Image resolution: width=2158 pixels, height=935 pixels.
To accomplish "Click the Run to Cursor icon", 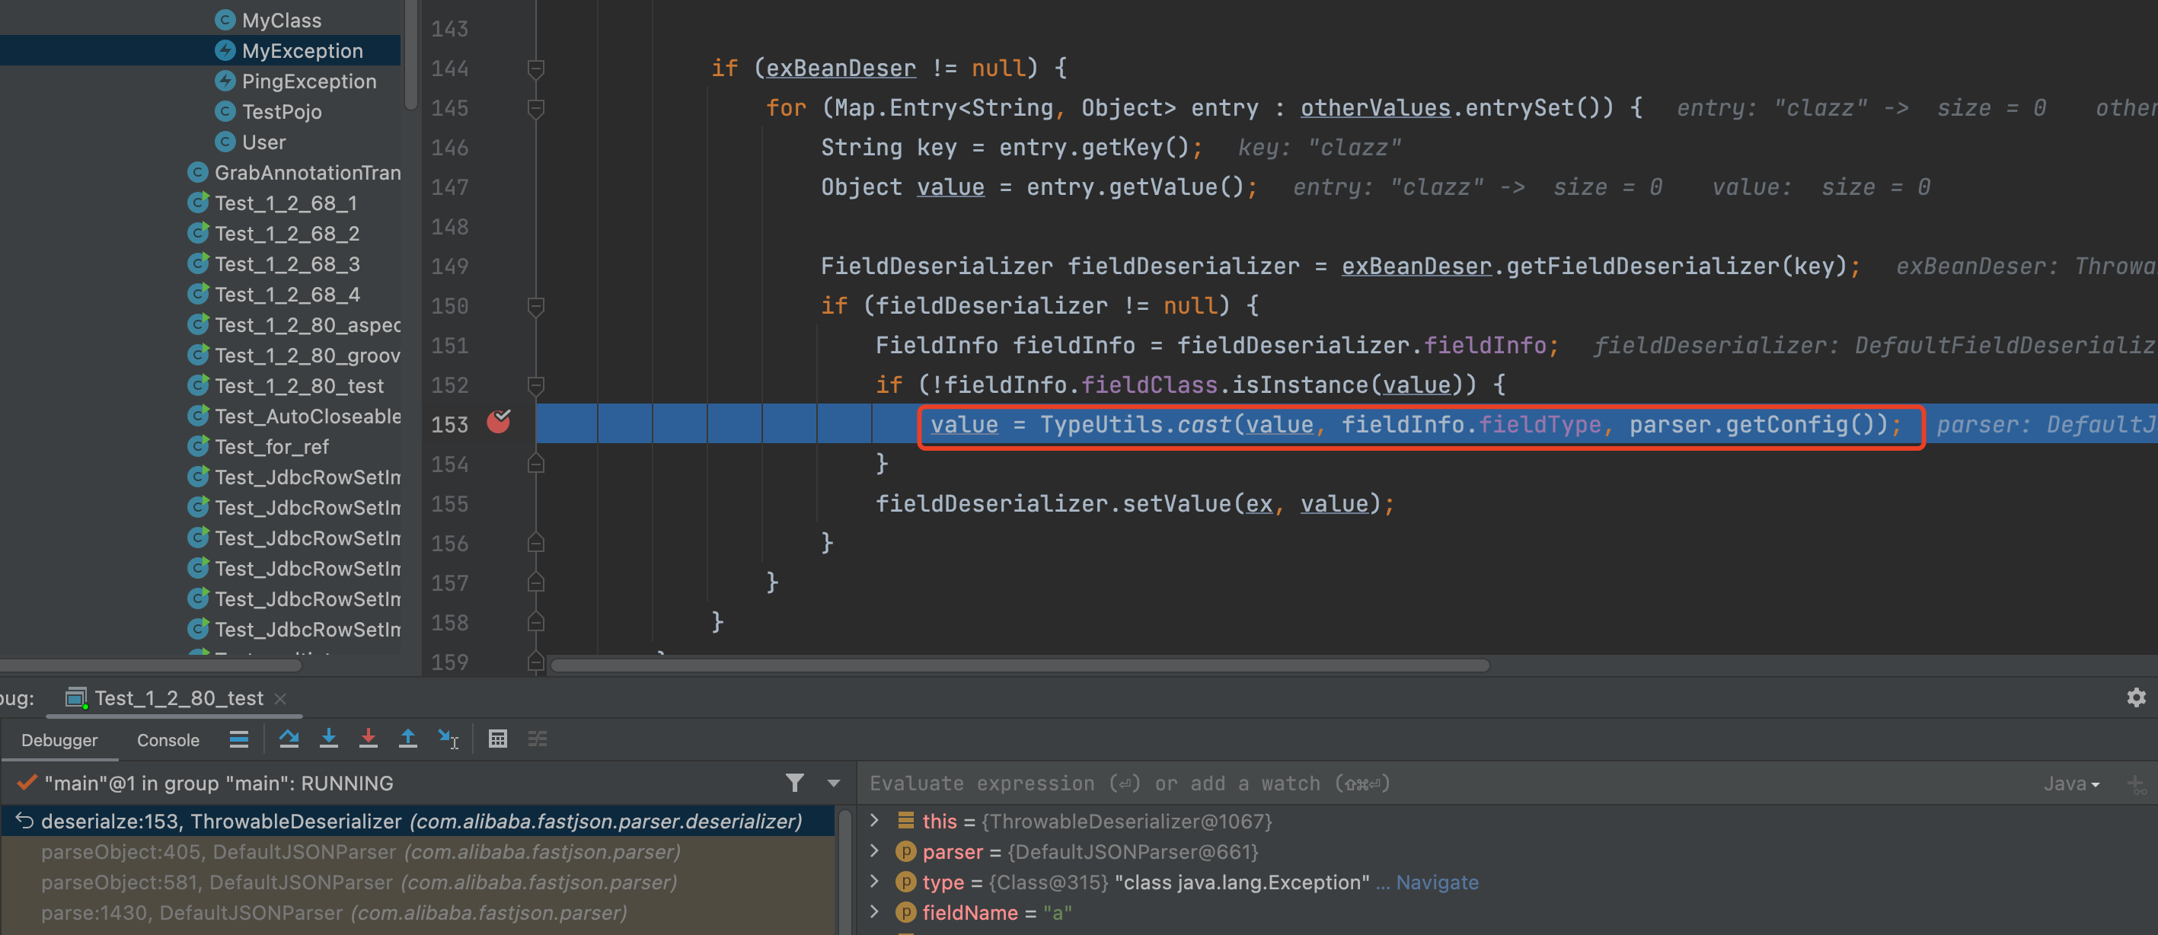I will click(x=449, y=739).
